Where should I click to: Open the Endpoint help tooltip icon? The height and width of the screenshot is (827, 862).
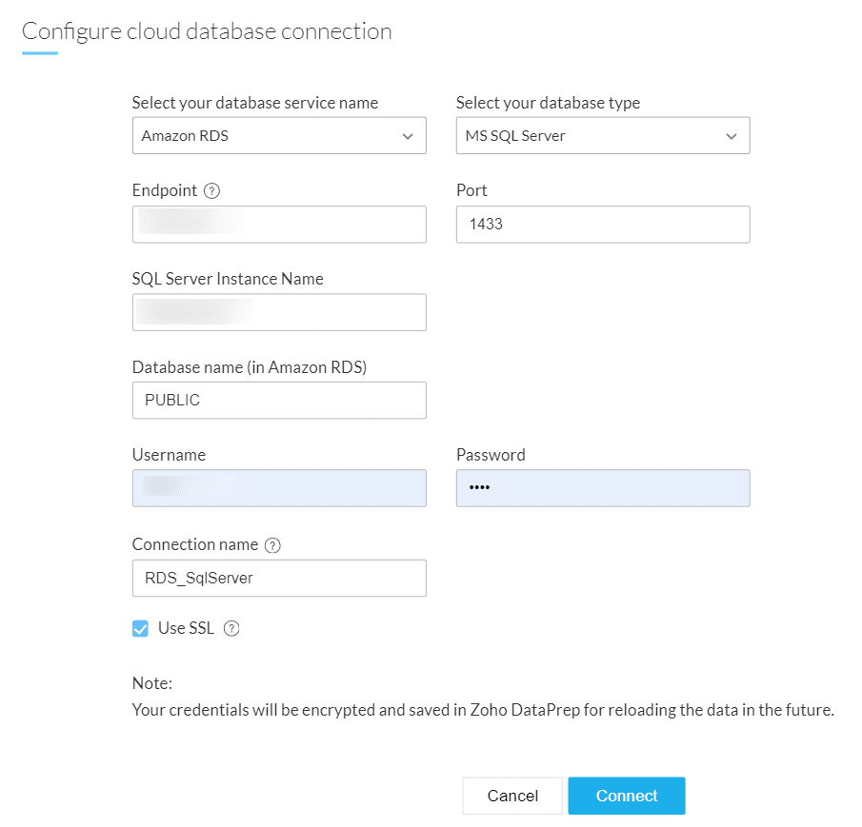tap(212, 190)
